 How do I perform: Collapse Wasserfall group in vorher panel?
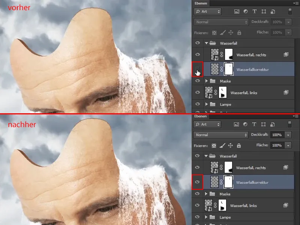[x=206, y=43]
